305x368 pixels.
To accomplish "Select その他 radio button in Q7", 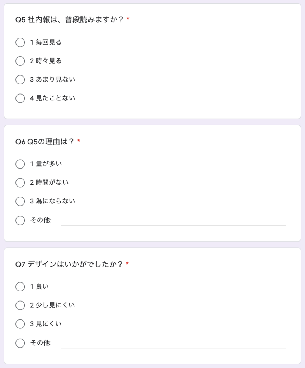I will point(20,343).
